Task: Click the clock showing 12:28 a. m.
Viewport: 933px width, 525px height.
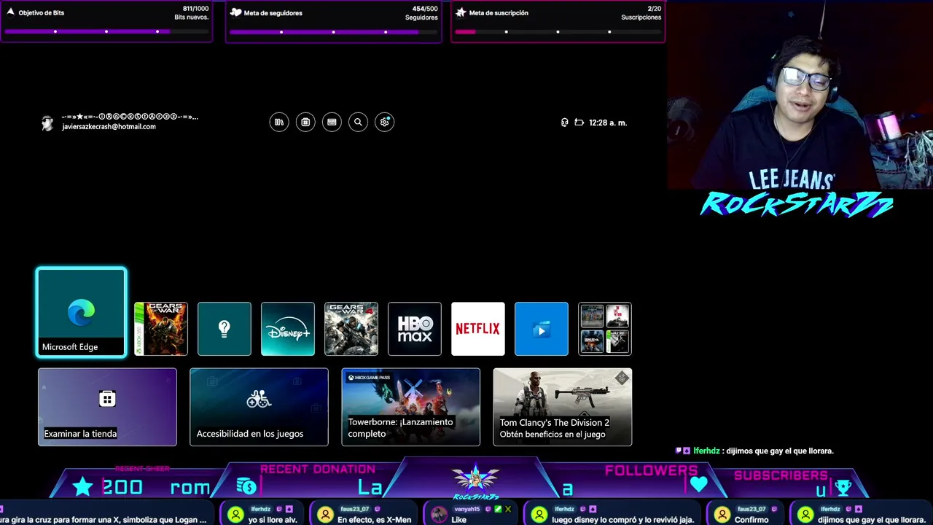Action: click(608, 122)
